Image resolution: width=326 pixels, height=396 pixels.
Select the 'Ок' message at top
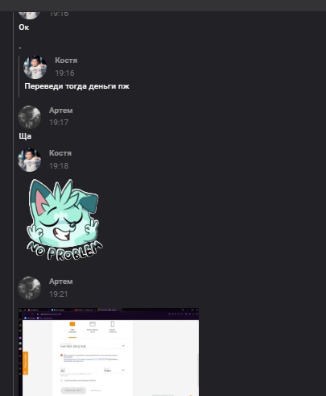23,27
